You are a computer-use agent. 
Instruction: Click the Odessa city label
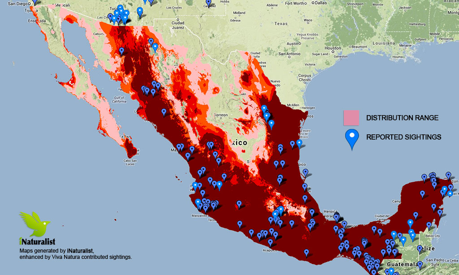click(x=235, y=20)
